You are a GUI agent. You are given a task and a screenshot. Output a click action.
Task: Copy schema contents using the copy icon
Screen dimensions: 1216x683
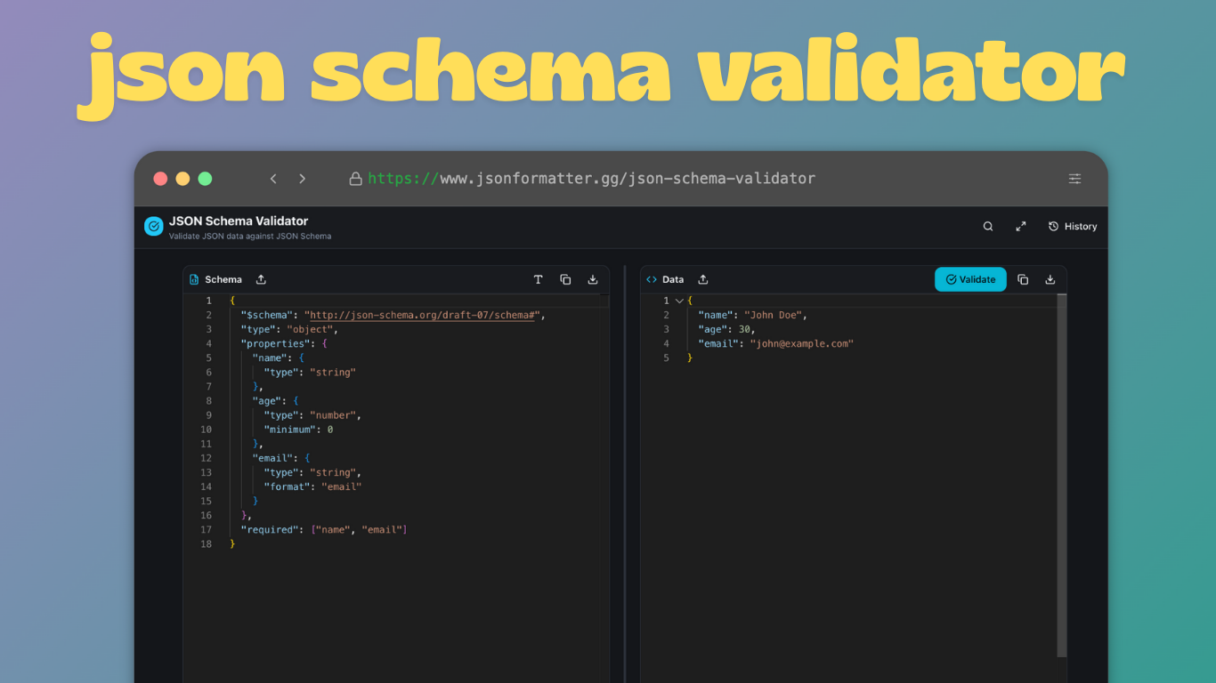pyautogui.click(x=565, y=278)
